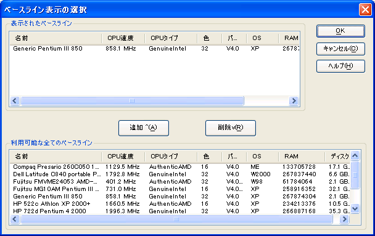
Task: Sort available baselines by ディスク column header
Action: pos(337,157)
